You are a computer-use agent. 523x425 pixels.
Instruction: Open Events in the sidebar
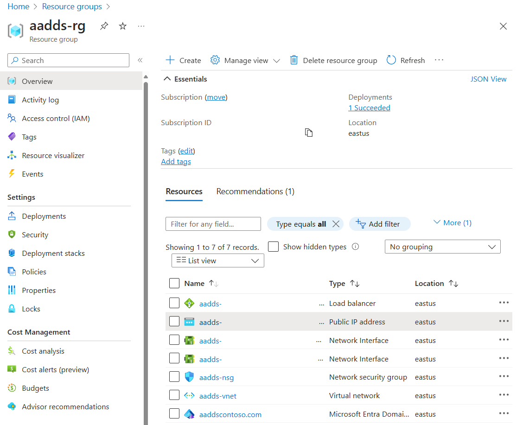[x=32, y=174]
